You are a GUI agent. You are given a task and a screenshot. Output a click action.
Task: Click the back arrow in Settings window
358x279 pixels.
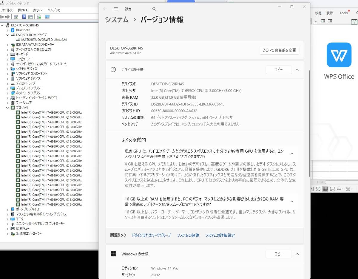tap(105, 9)
